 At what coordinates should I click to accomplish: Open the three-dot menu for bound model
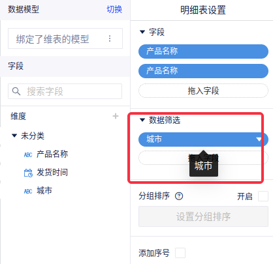tap(110, 38)
